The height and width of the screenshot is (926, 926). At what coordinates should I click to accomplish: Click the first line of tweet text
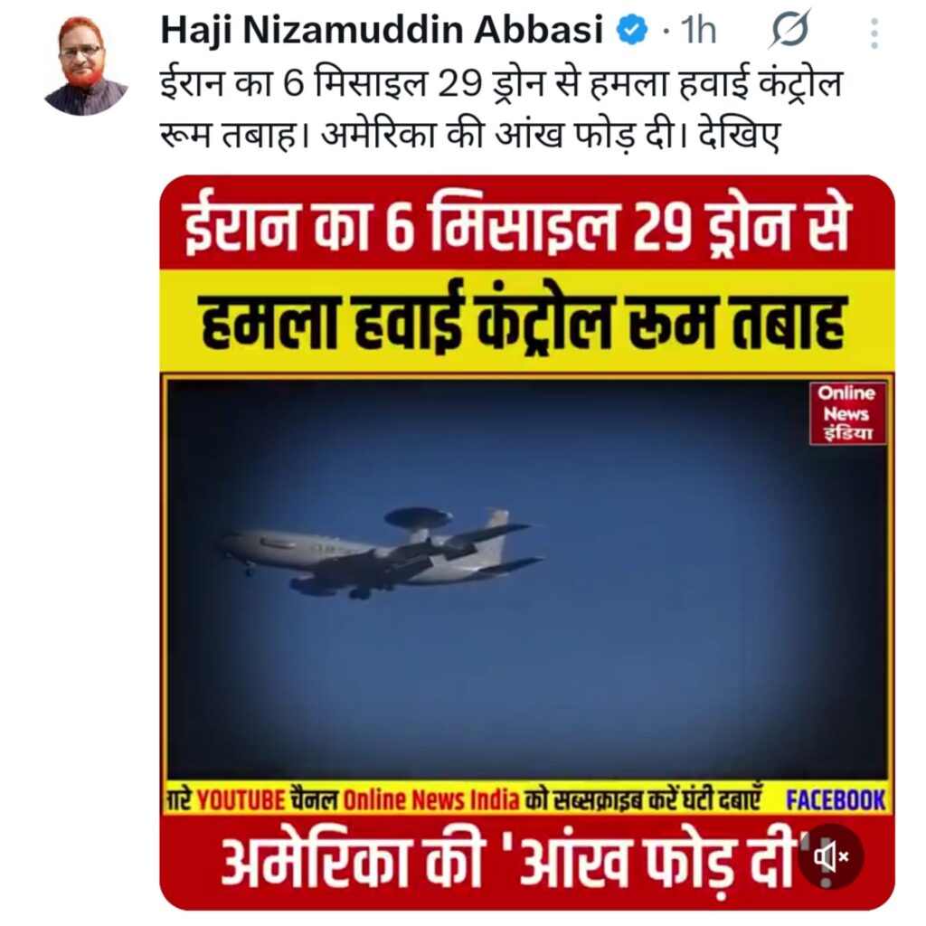pos(501,84)
